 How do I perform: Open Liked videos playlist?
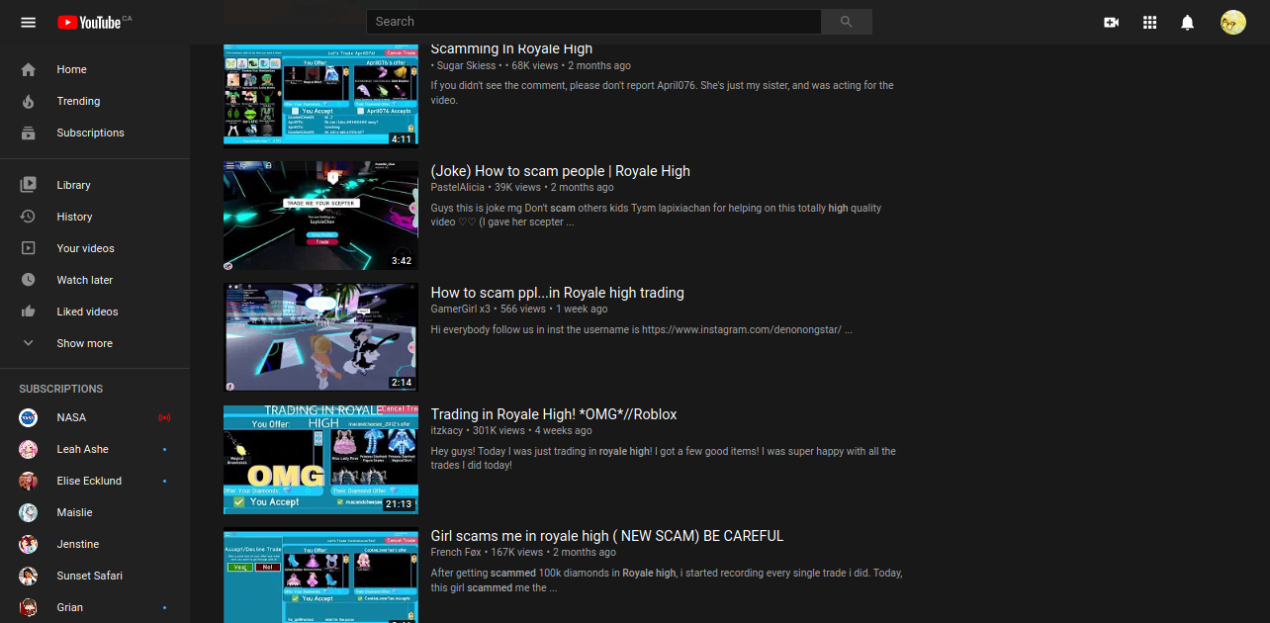coord(95,311)
